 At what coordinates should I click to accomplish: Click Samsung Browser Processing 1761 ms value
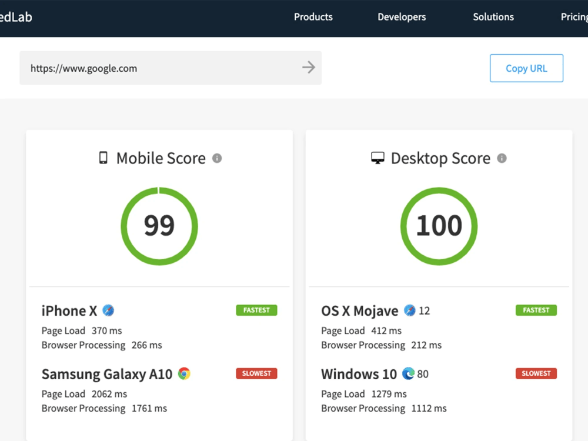pos(149,409)
